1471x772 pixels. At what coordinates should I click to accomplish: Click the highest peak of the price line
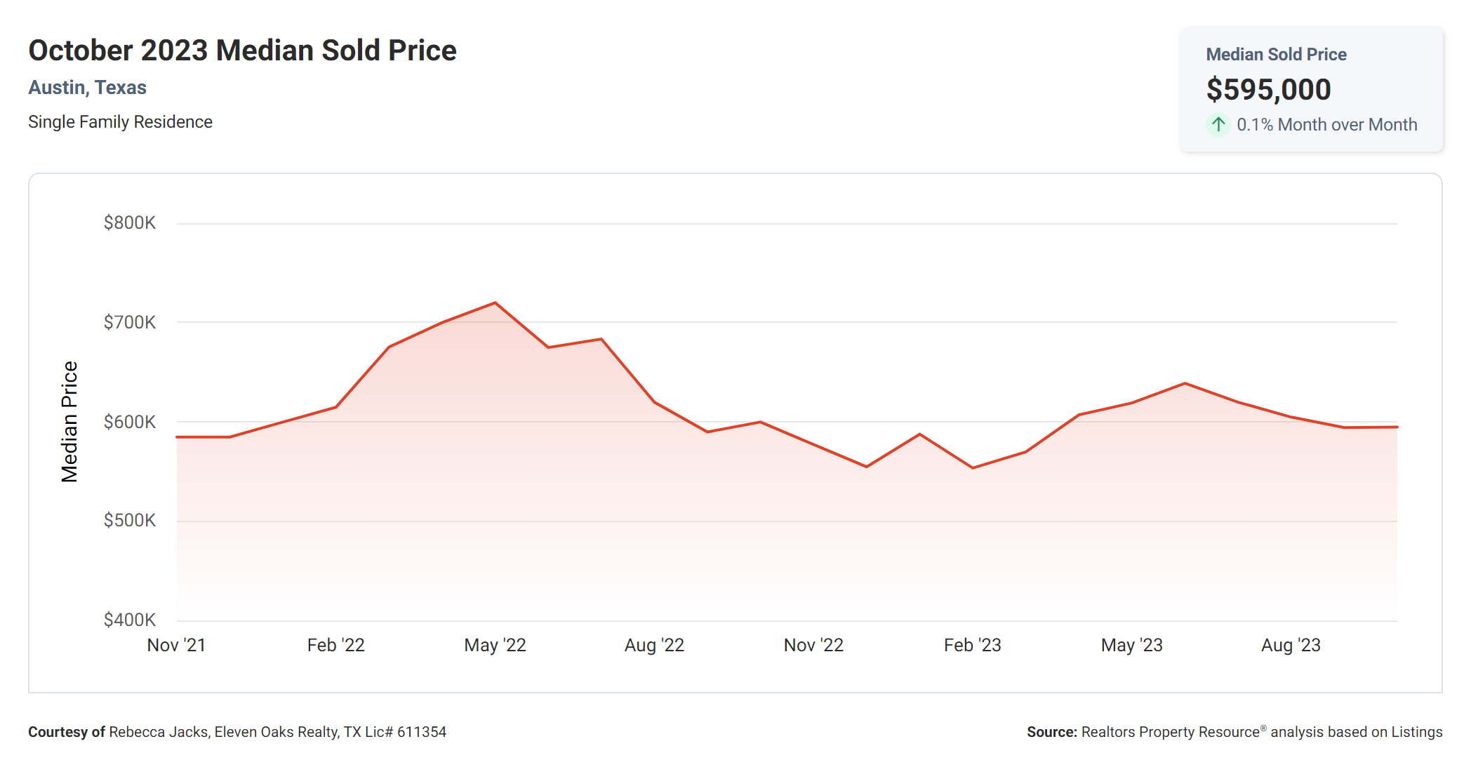click(x=495, y=303)
